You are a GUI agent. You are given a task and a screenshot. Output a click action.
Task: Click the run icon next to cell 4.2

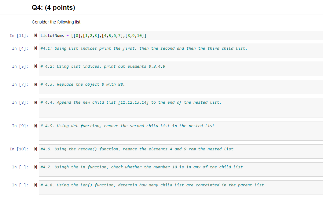pos(36,66)
